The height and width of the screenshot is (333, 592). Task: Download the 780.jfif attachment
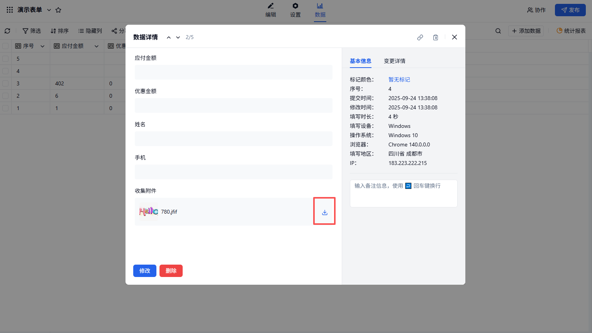(x=324, y=212)
